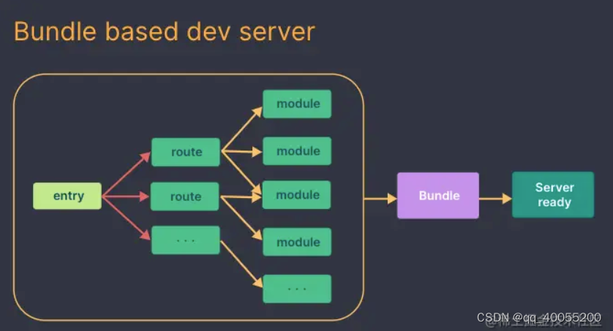Select the light green entry box
613x331 pixels.
tap(67, 196)
